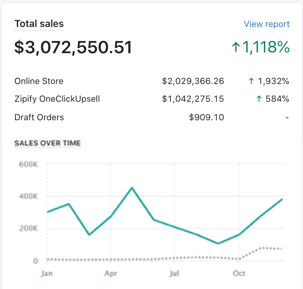This screenshot has width=303, height=289.
Task: Click the up arrow next to 584%
Action: click(x=259, y=99)
